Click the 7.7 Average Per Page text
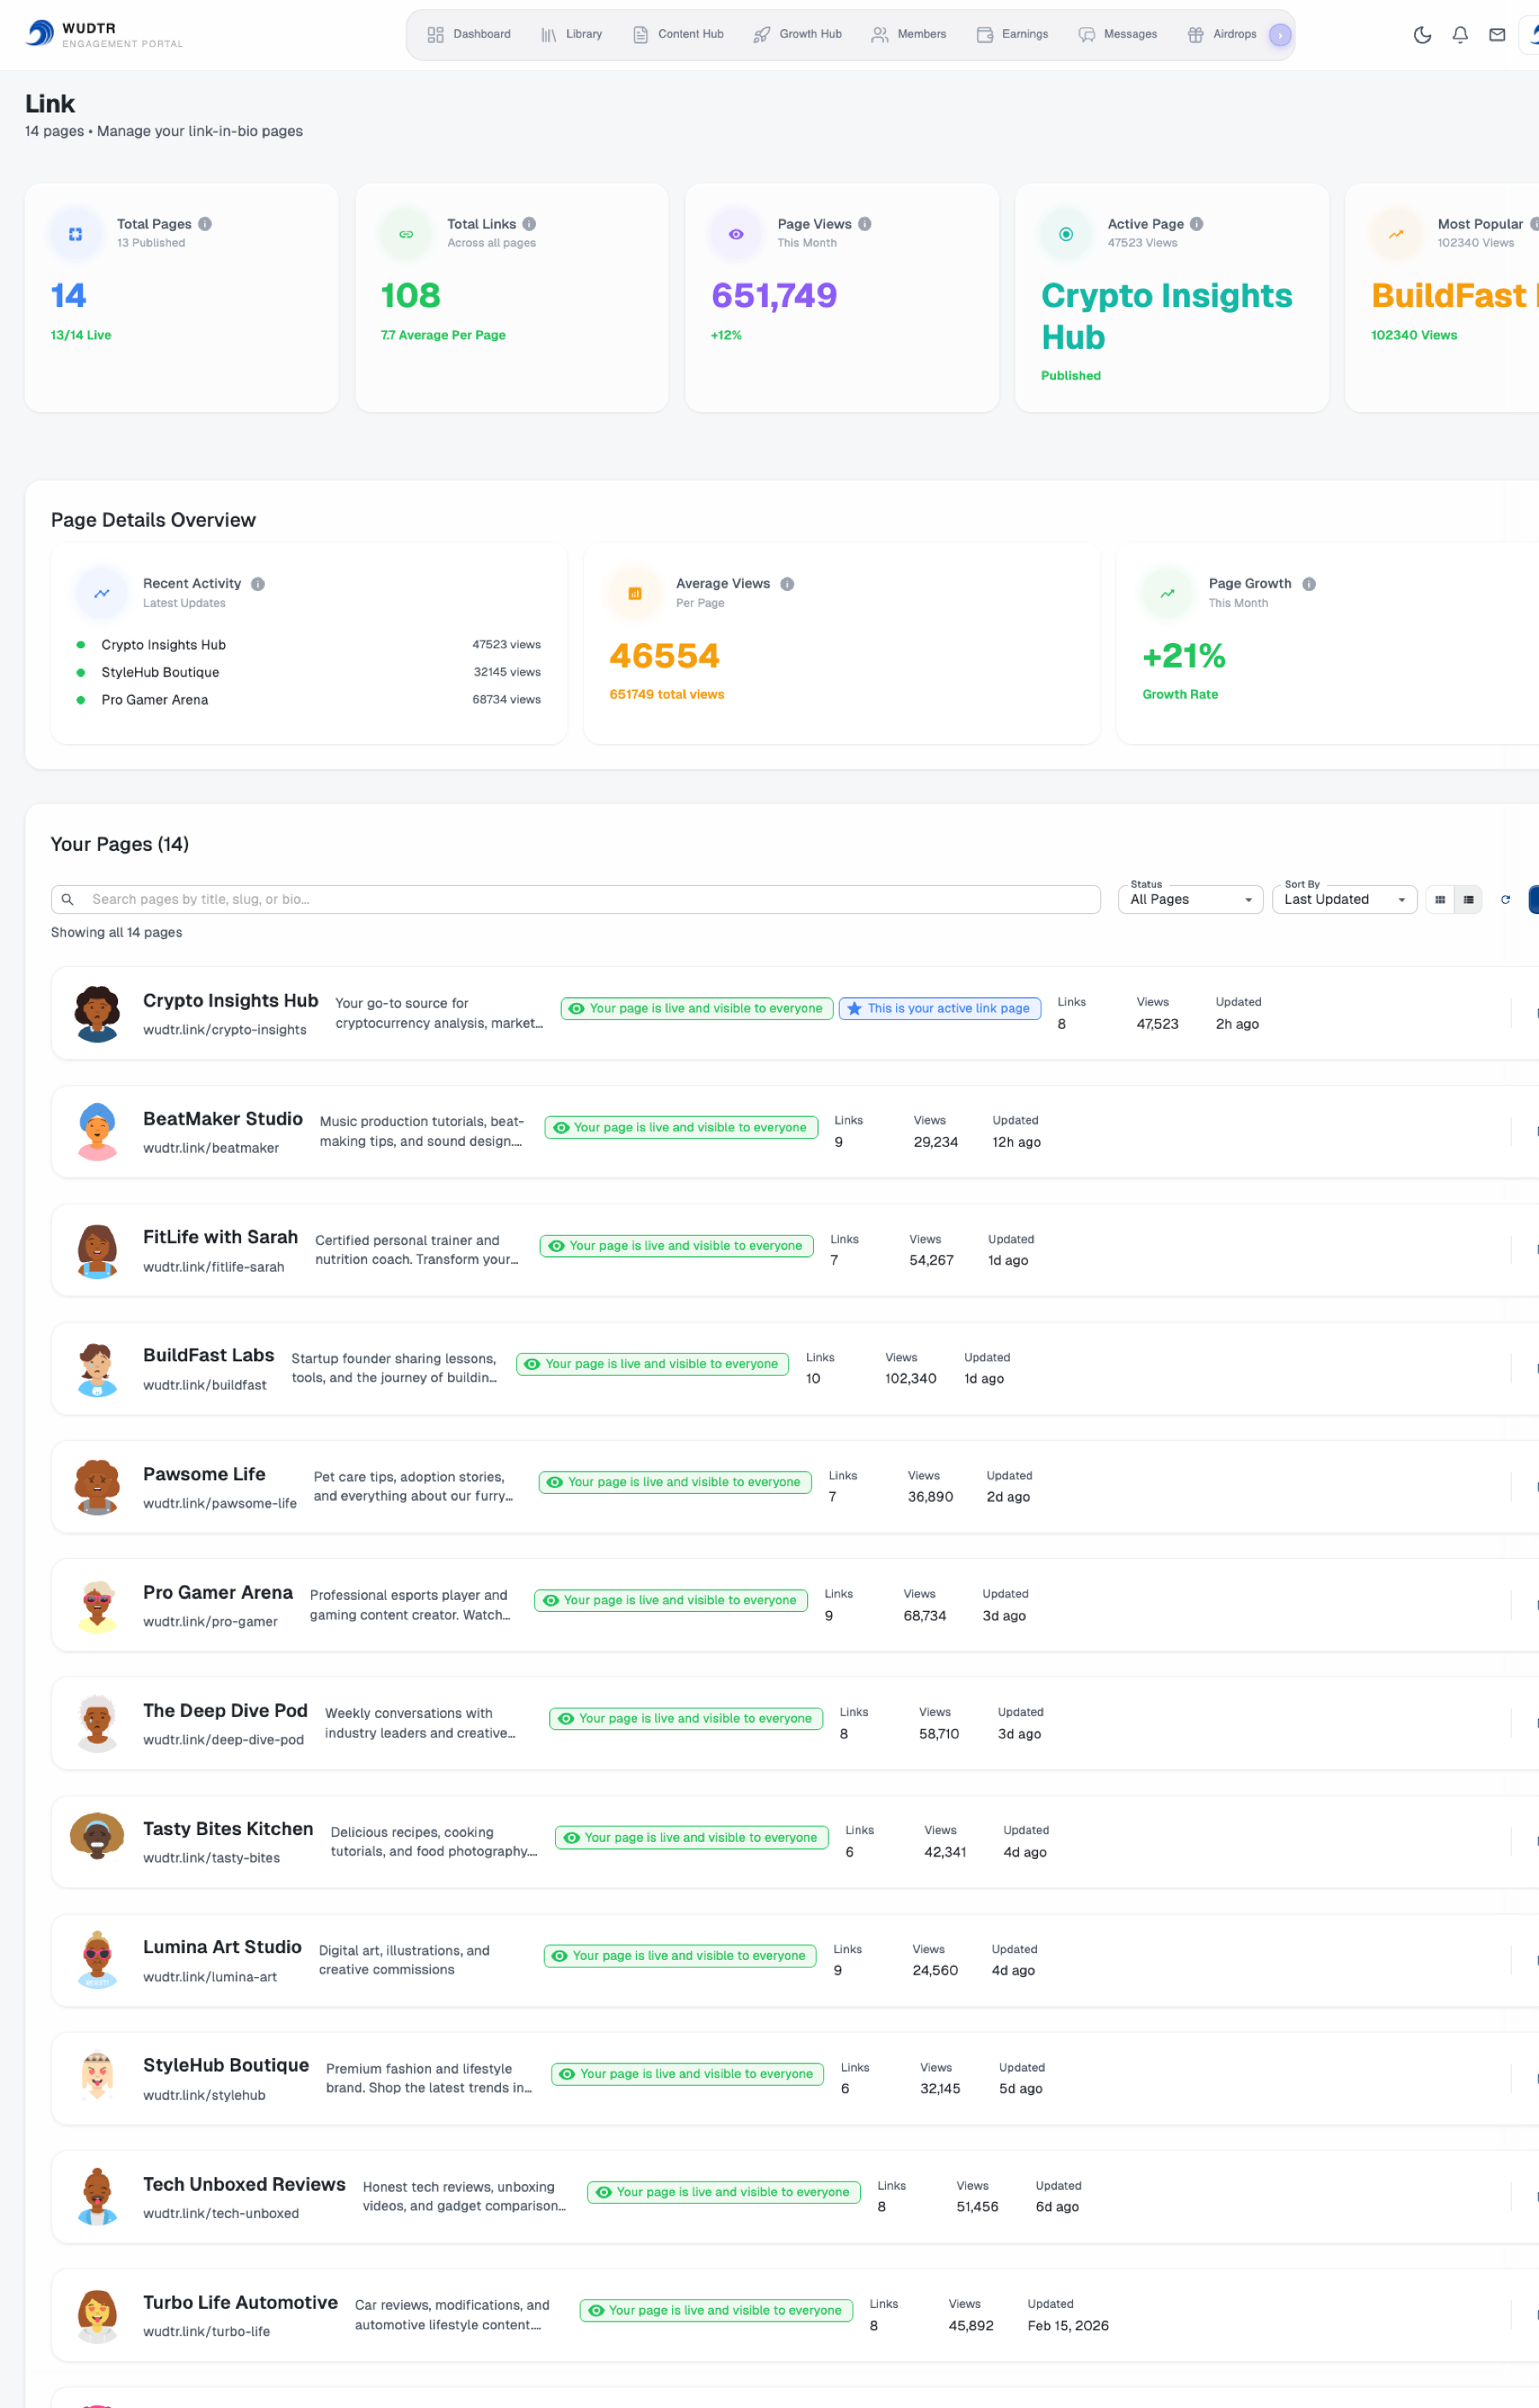 coord(443,335)
